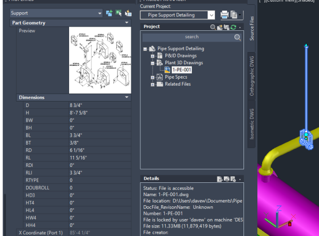Select Pipe Specs in the project tree
This screenshot has width=319, height=236.
click(x=176, y=77)
